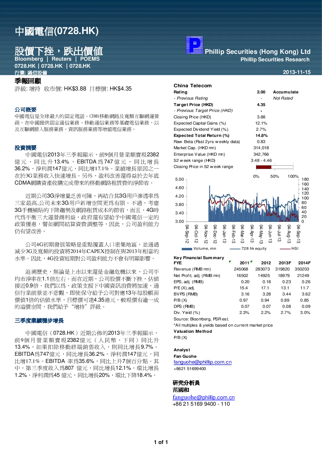Image resolution: width=322 pixels, height=455 pixels.
Task: Click the Phillip Securities blue logo icon
Action: (194, 45)
